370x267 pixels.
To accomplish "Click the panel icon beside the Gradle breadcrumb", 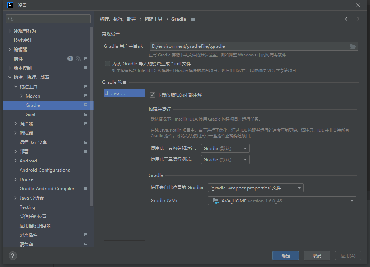I will pos(193,19).
